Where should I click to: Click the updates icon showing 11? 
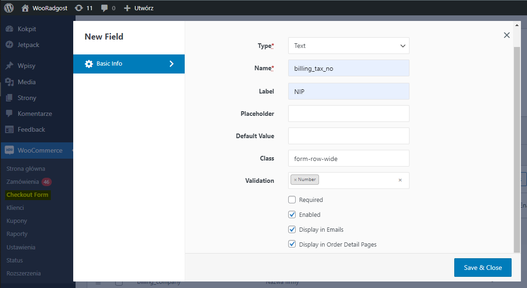pyautogui.click(x=79, y=8)
